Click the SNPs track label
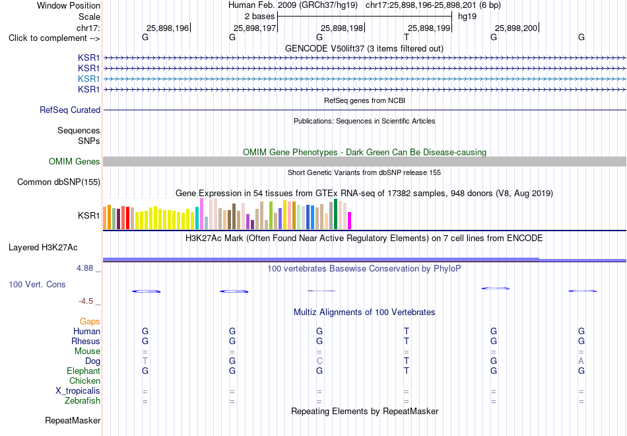Viewport: 627px width, 436px height. [x=89, y=141]
